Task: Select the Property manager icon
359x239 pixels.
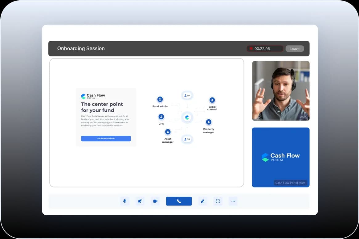Action: coord(209,122)
